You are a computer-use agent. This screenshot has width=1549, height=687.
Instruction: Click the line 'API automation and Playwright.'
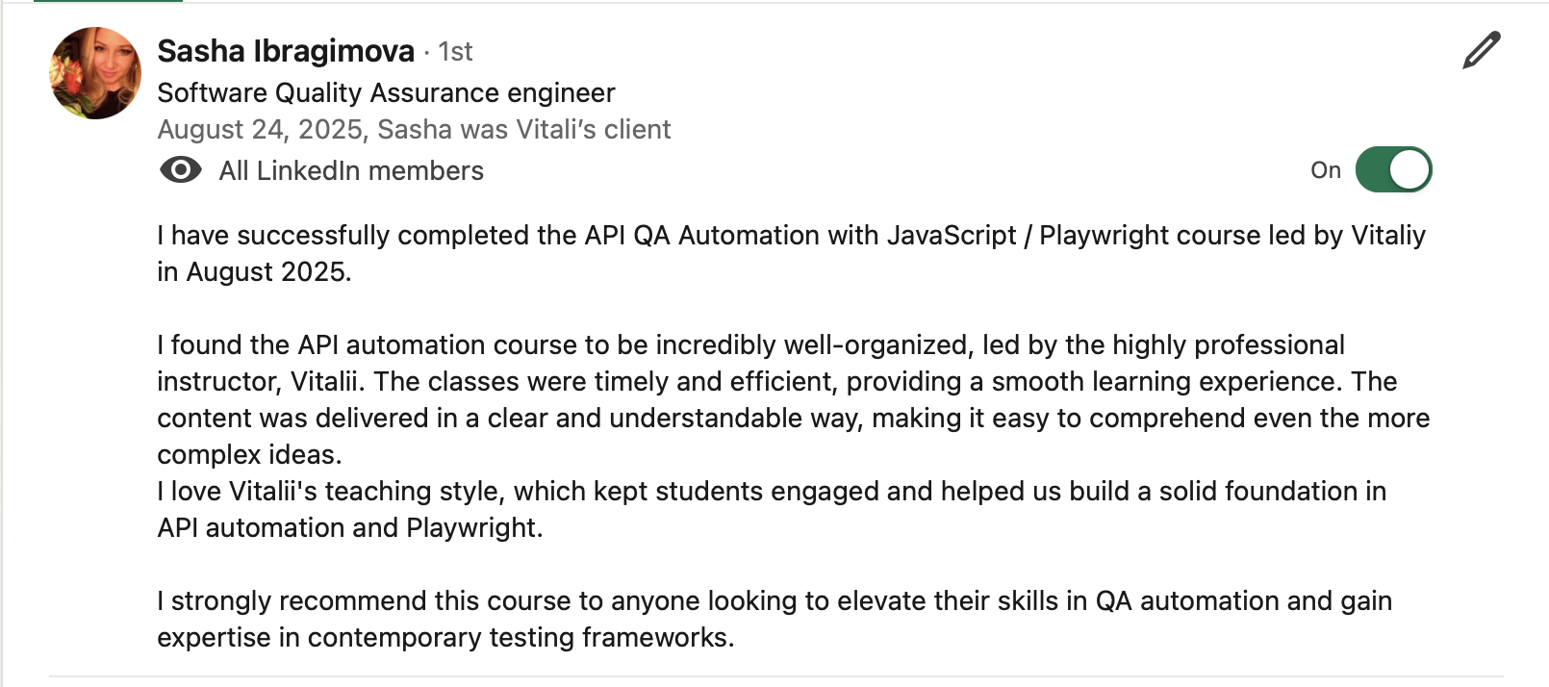click(350, 528)
